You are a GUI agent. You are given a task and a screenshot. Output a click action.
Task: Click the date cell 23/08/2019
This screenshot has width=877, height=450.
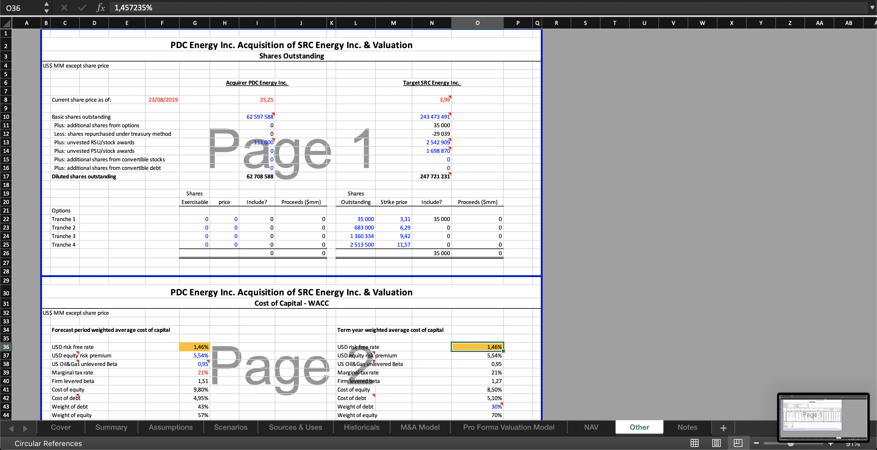click(162, 100)
